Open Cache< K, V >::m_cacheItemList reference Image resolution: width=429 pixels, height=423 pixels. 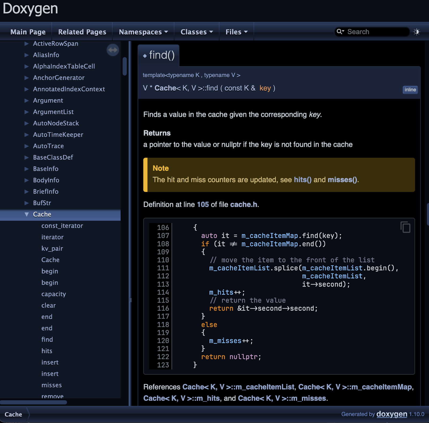tap(238, 387)
